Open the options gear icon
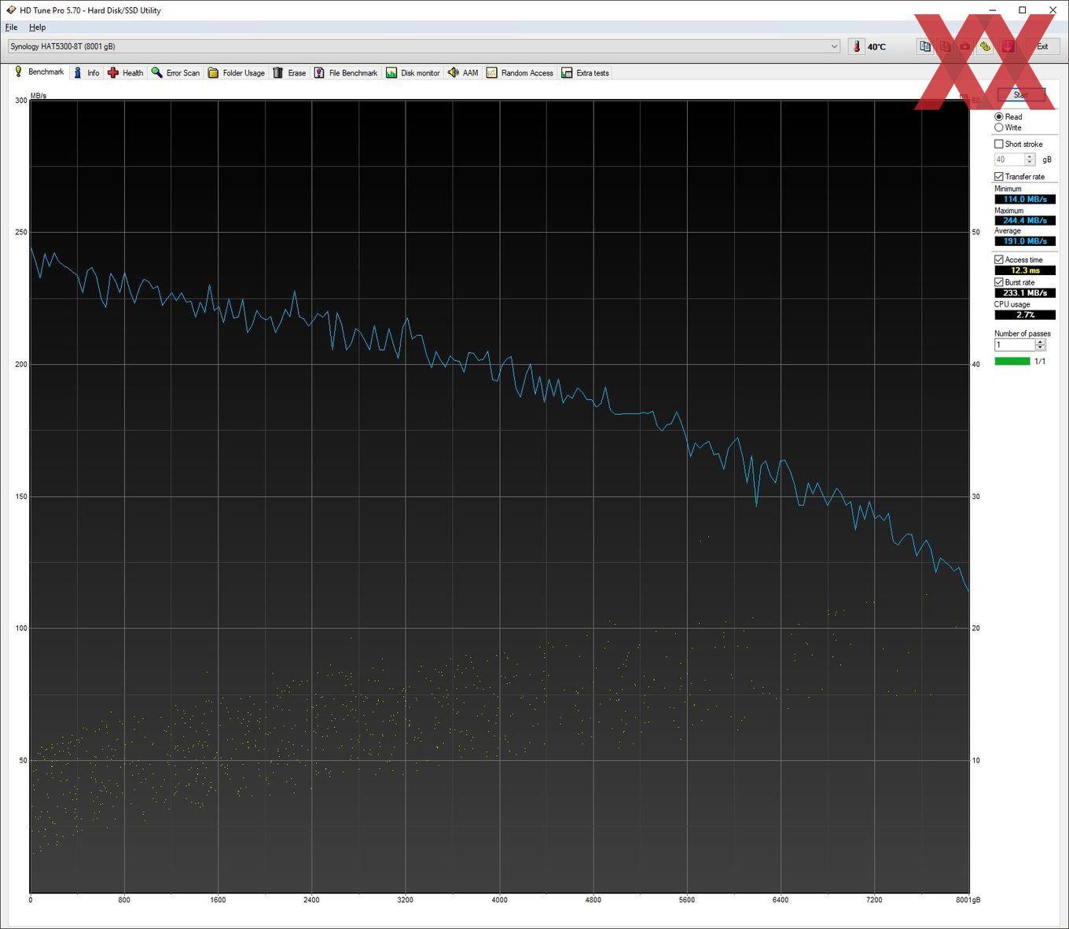This screenshot has height=929, width=1069. [985, 47]
